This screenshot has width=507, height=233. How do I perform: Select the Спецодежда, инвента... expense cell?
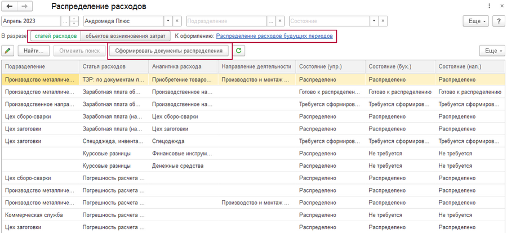(114, 141)
